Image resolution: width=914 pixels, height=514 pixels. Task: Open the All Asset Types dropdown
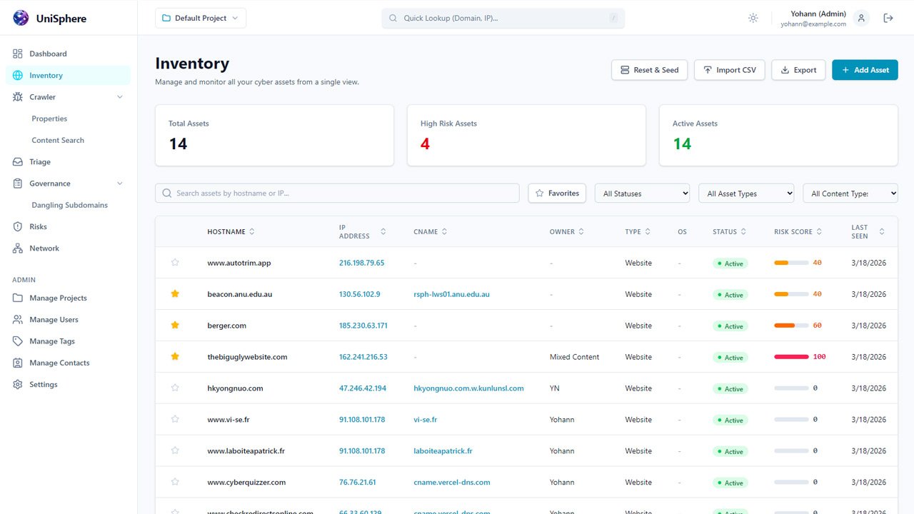point(746,193)
